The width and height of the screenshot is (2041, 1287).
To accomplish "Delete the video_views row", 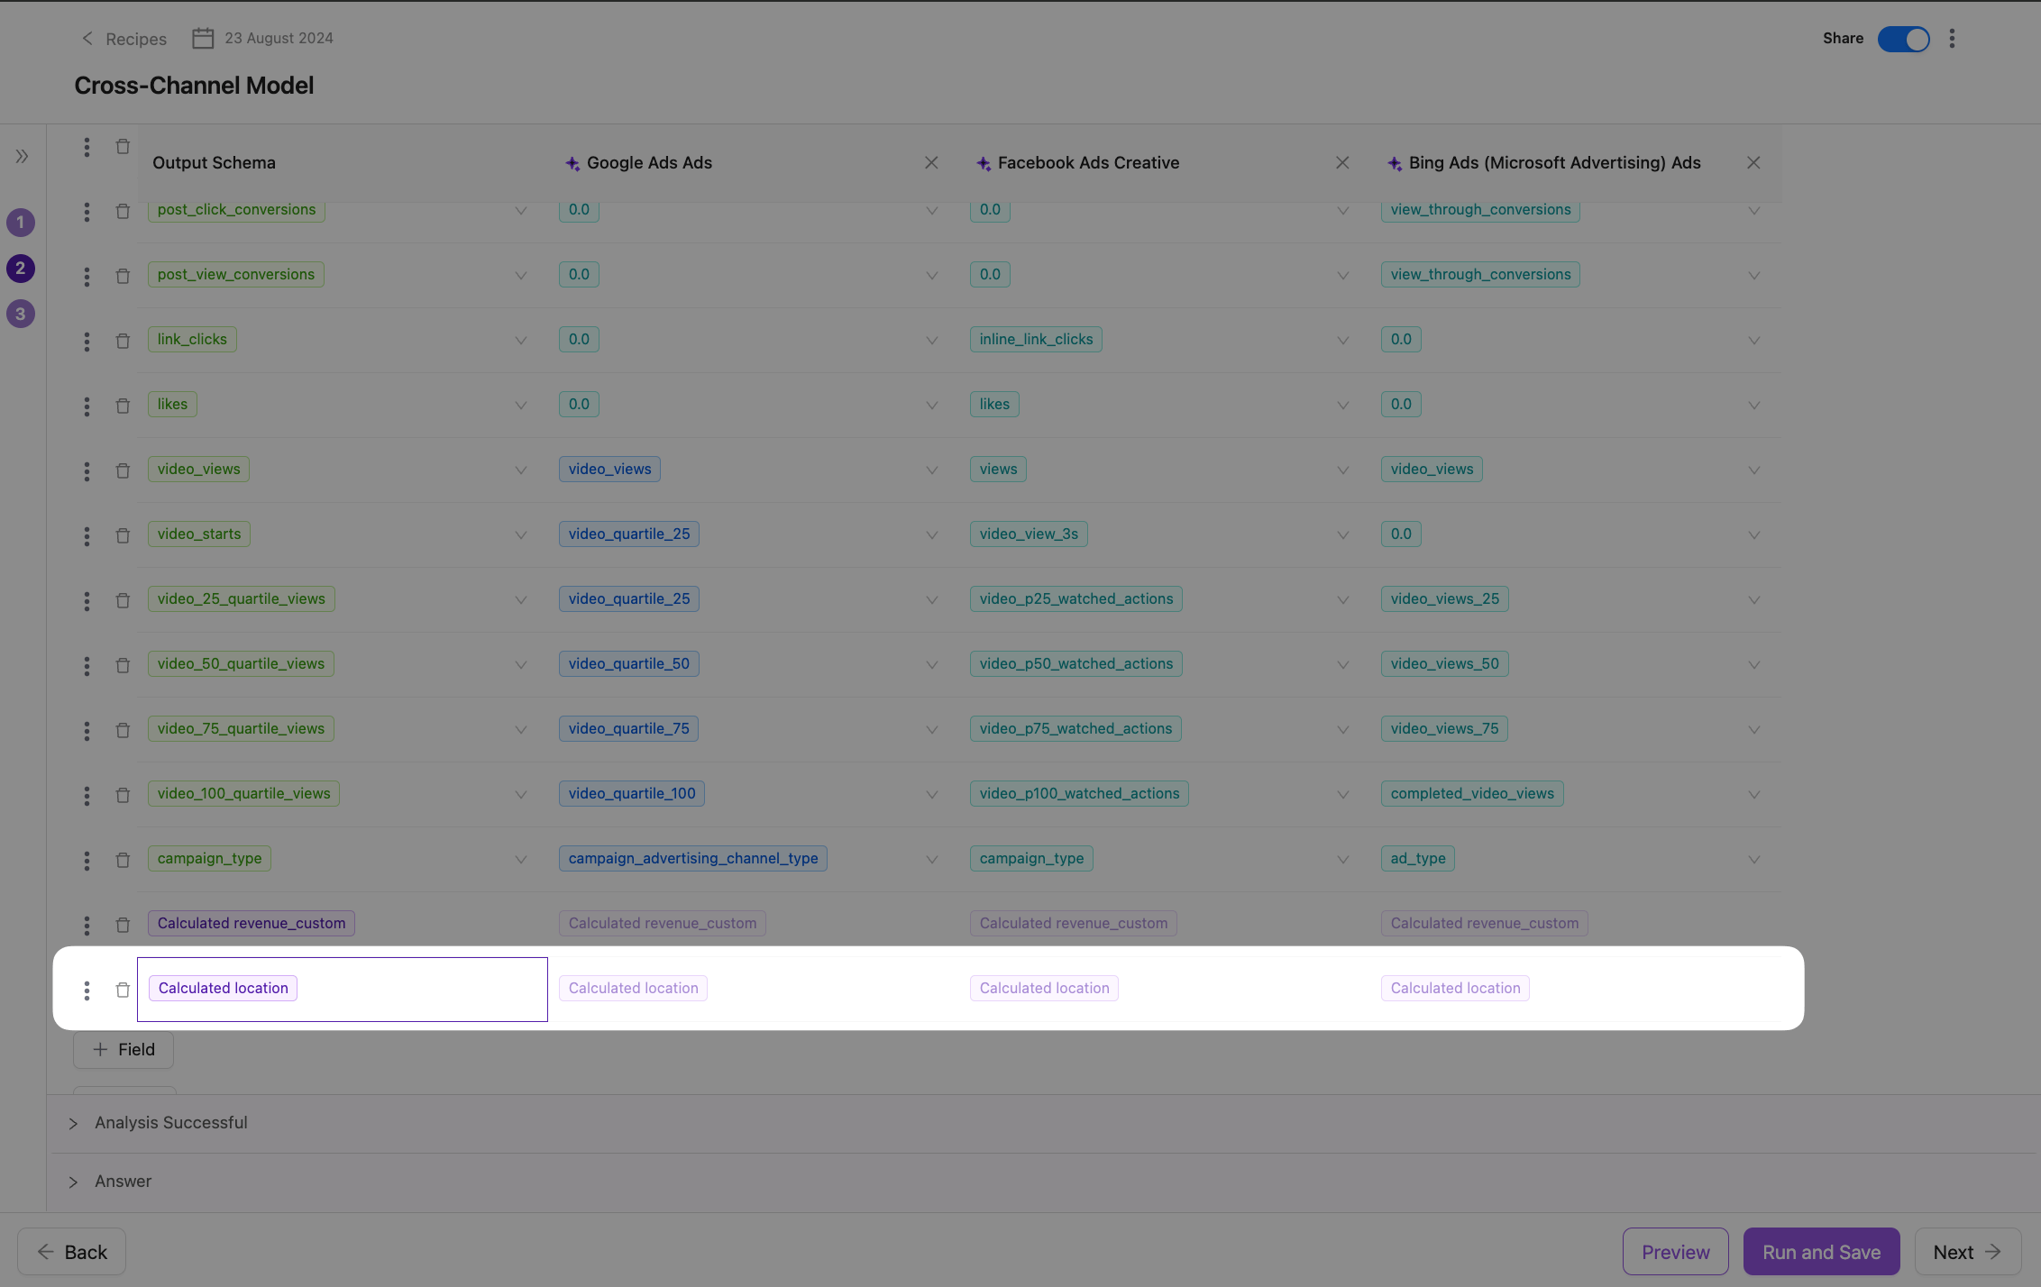I will pyautogui.click(x=123, y=470).
